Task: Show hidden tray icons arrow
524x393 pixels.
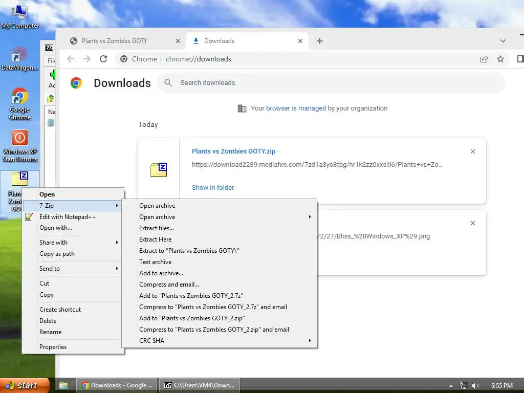Action: click(451, 386)
